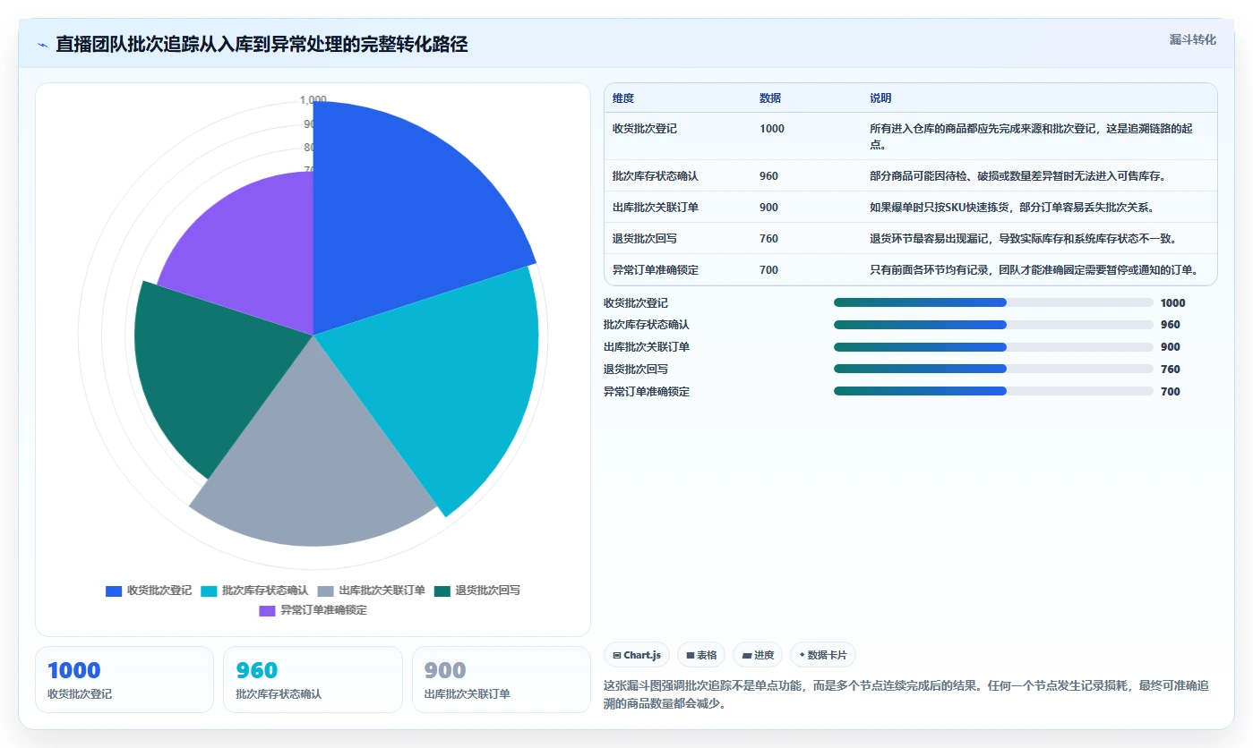1253x748 pixels.
Task: Click the 700 value beside the last progress bar
Action: [1171, 392]
